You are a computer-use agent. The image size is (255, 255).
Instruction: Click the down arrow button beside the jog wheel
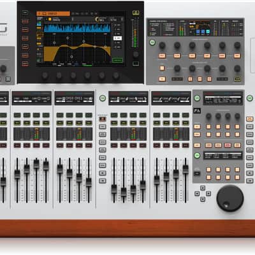pyautogui.click(x=203, y=199)
